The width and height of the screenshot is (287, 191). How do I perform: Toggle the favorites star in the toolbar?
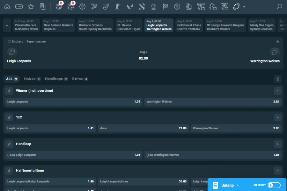tap(30, 6)
